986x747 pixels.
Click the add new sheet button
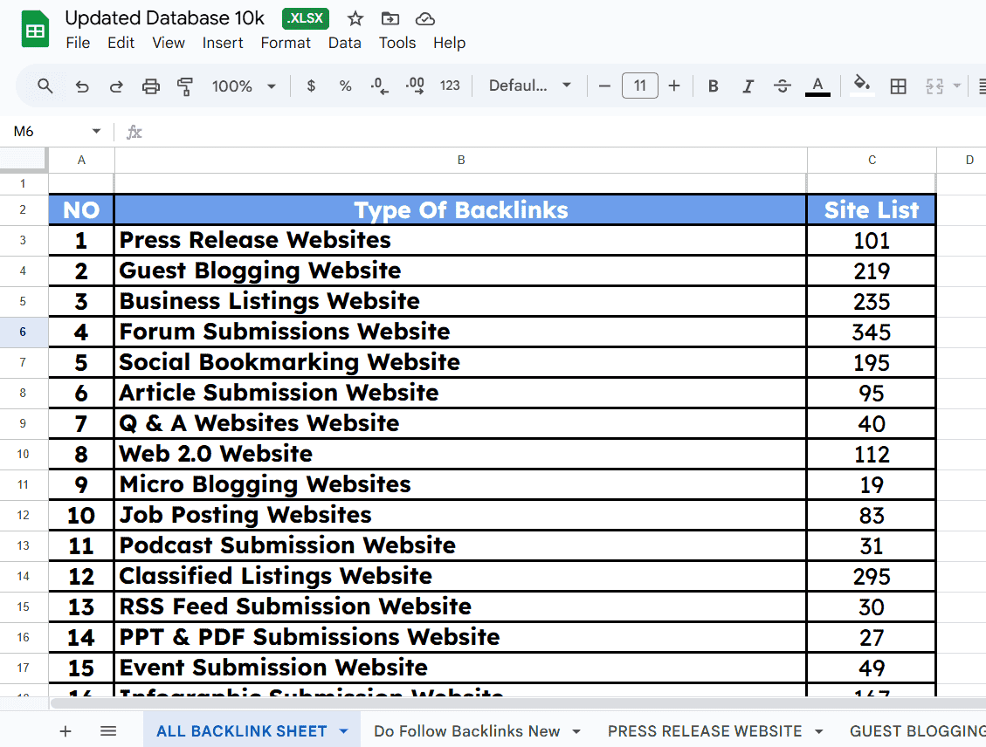tap(66, 731)
